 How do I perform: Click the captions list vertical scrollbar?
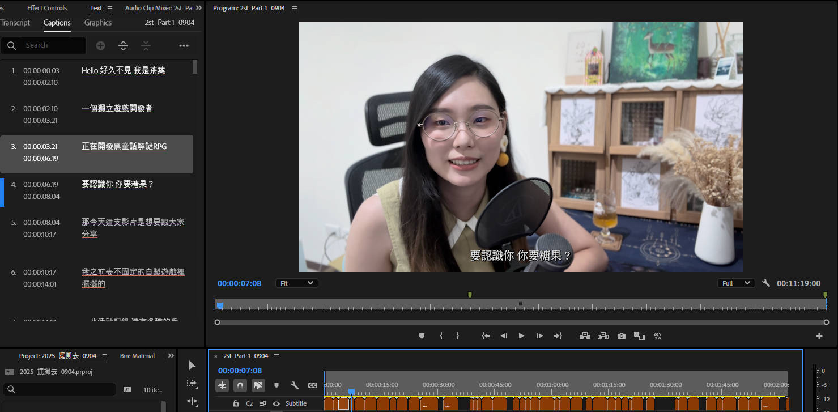coord(195,67)
